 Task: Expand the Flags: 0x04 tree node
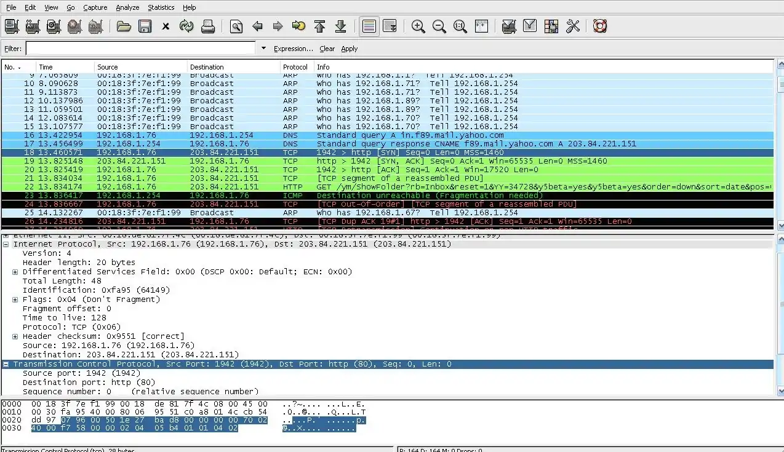pos(15,299)
